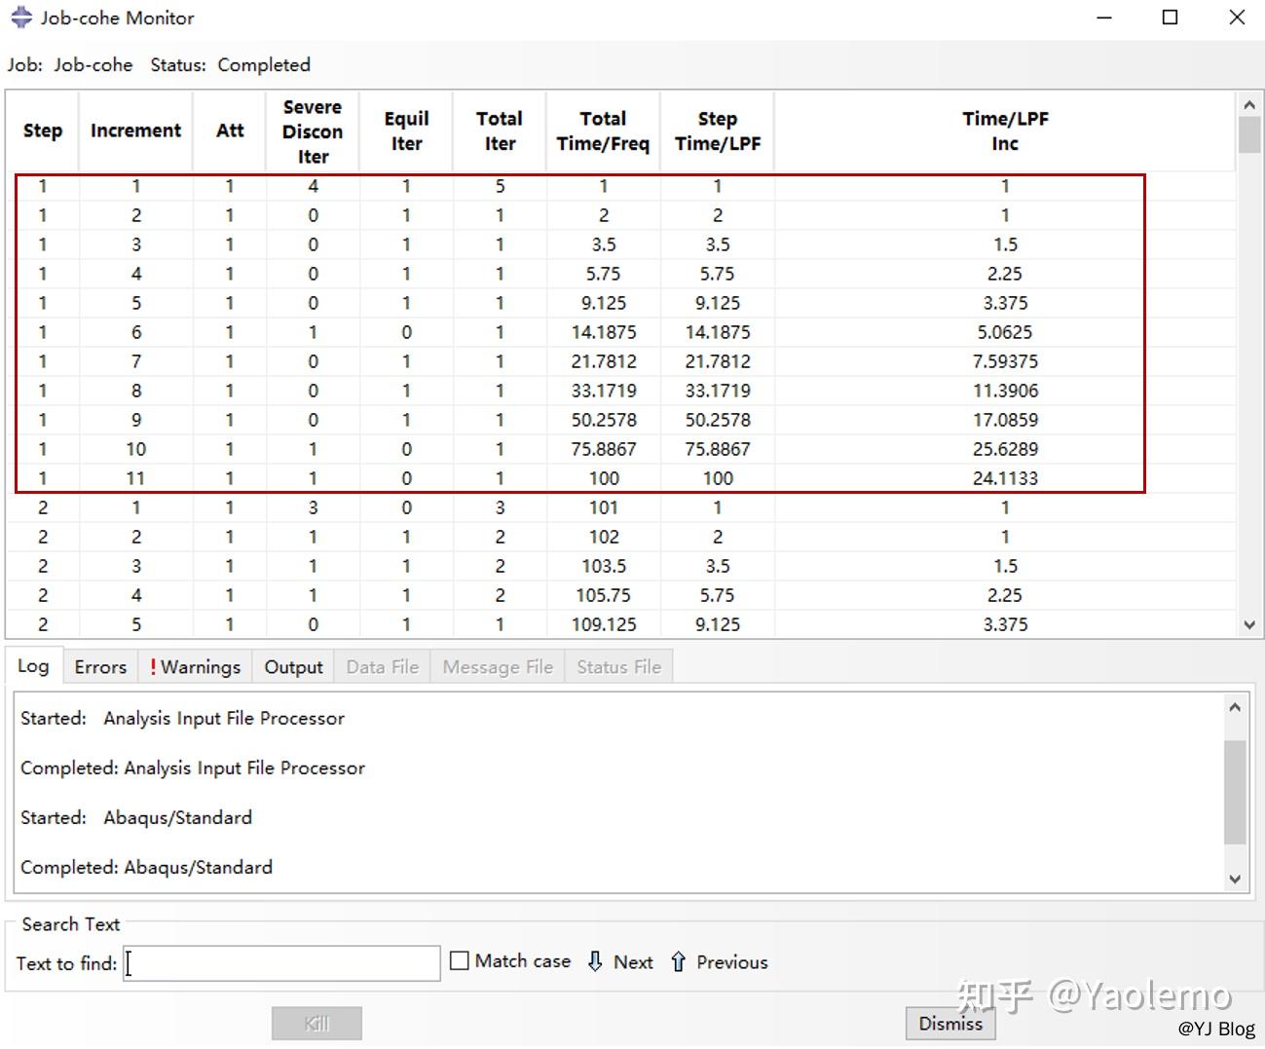This screenshot has height=1049, width=1265.
Task: Click the Total Time/Freq column header
Action: point(603,131)
